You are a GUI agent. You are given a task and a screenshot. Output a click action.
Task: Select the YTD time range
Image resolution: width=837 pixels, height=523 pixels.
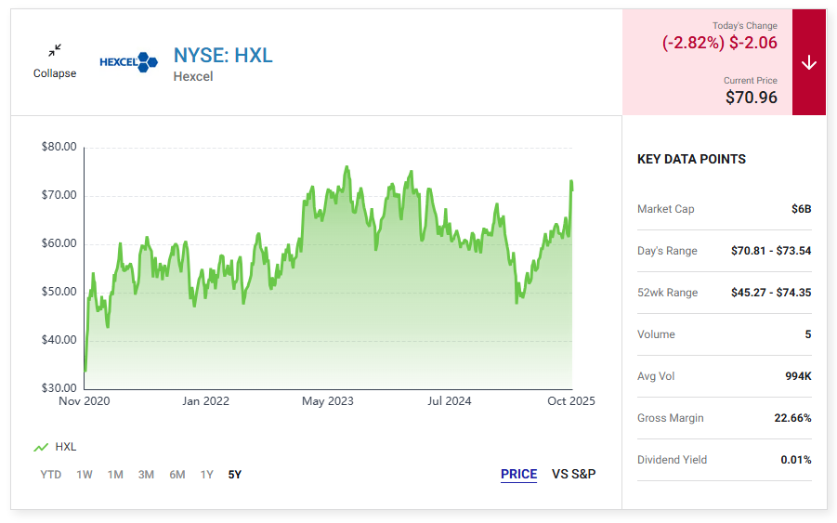pos(51,475)
